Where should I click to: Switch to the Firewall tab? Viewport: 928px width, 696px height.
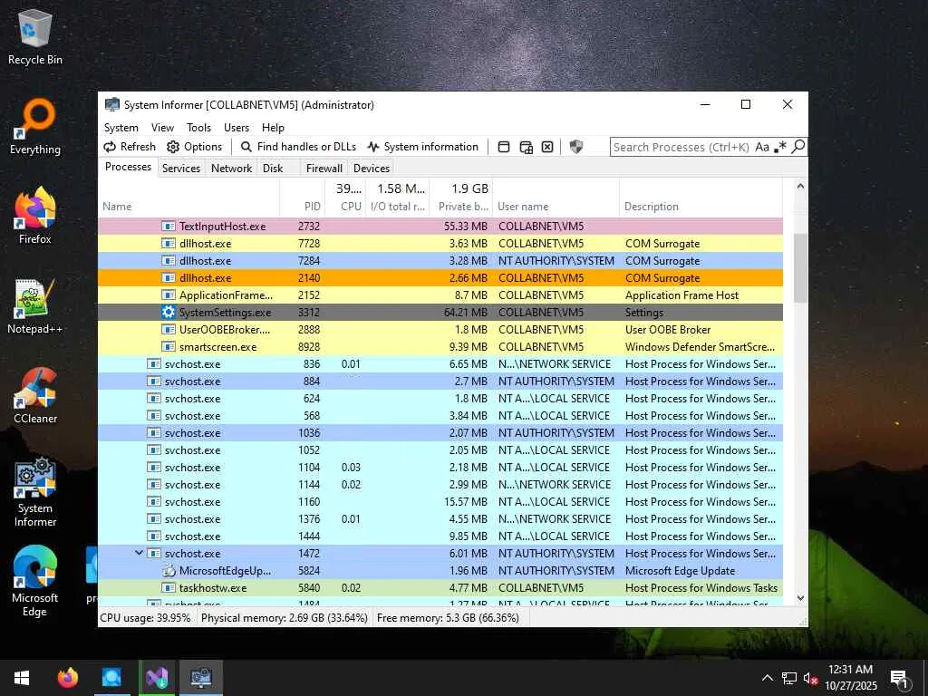[324, 168]
